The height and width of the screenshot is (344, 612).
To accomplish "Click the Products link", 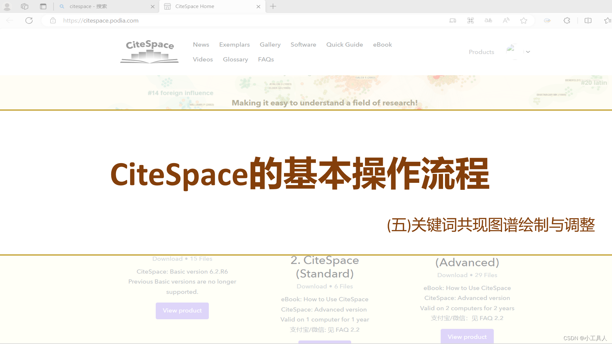I will click(x=481, y=52).
